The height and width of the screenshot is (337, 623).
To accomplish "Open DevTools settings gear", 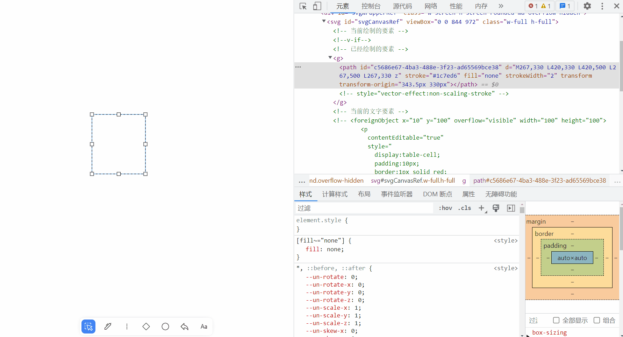I will pos(587,6).
